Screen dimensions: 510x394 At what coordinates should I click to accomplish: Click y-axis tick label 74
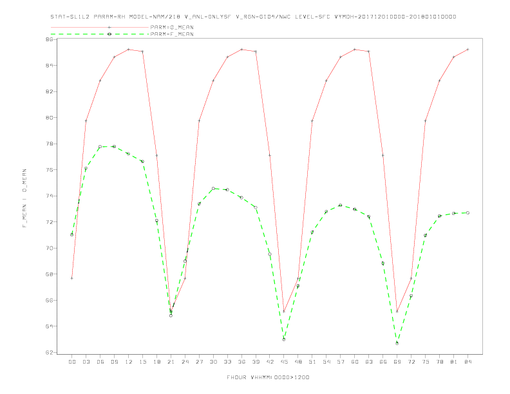50,196
